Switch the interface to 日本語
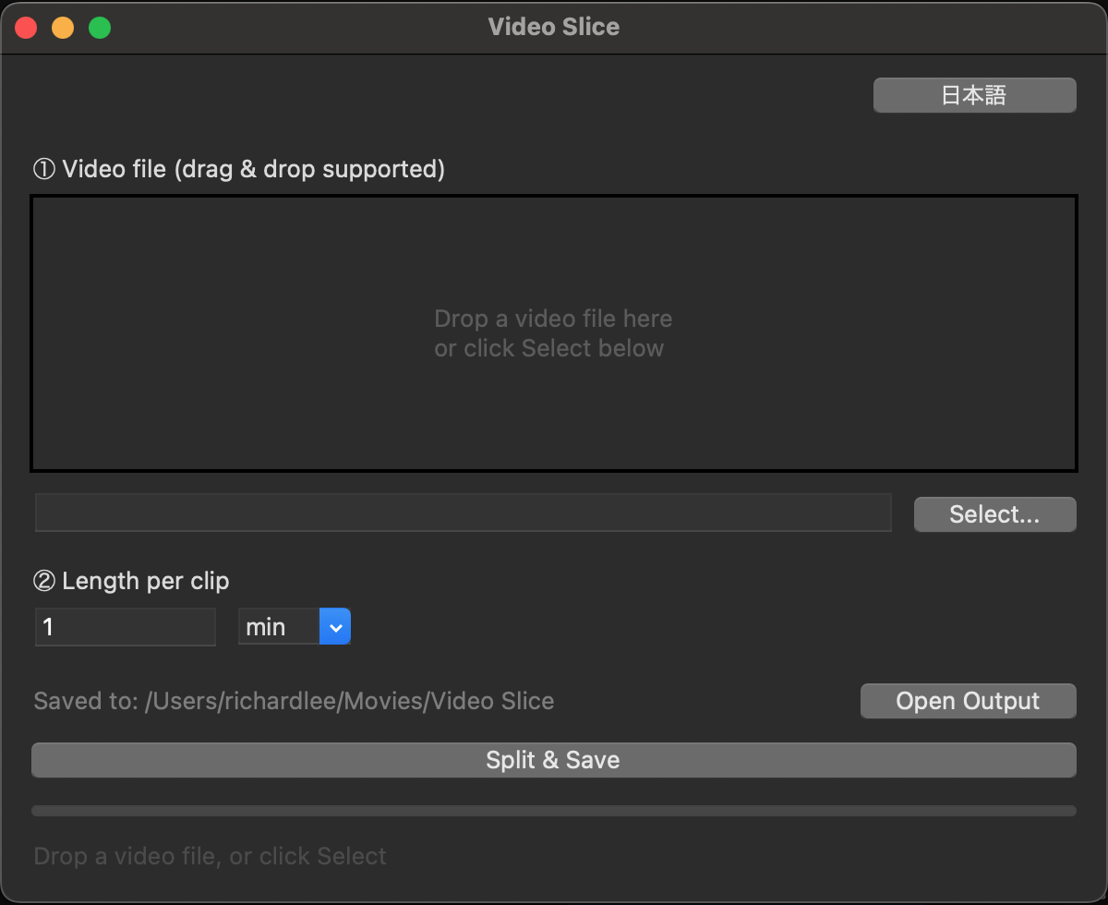Image resolution: width=1108 pixels, height=905 pixels. point(974,95)
